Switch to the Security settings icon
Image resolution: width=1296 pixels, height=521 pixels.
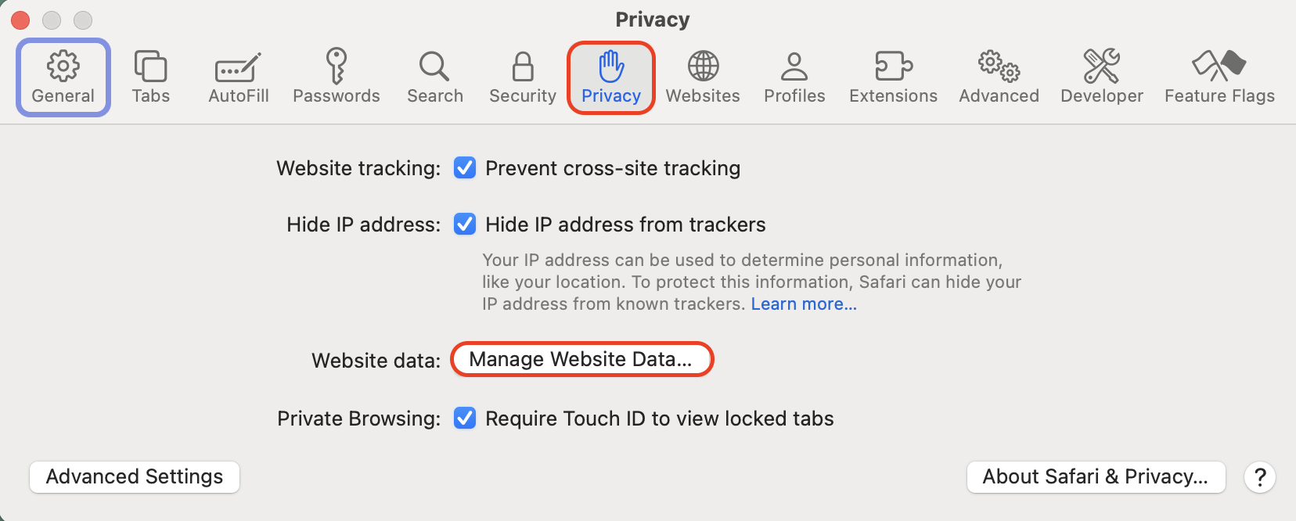[522, 76]
